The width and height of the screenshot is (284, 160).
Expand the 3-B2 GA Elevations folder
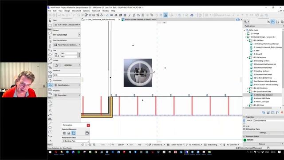[248, 88]
